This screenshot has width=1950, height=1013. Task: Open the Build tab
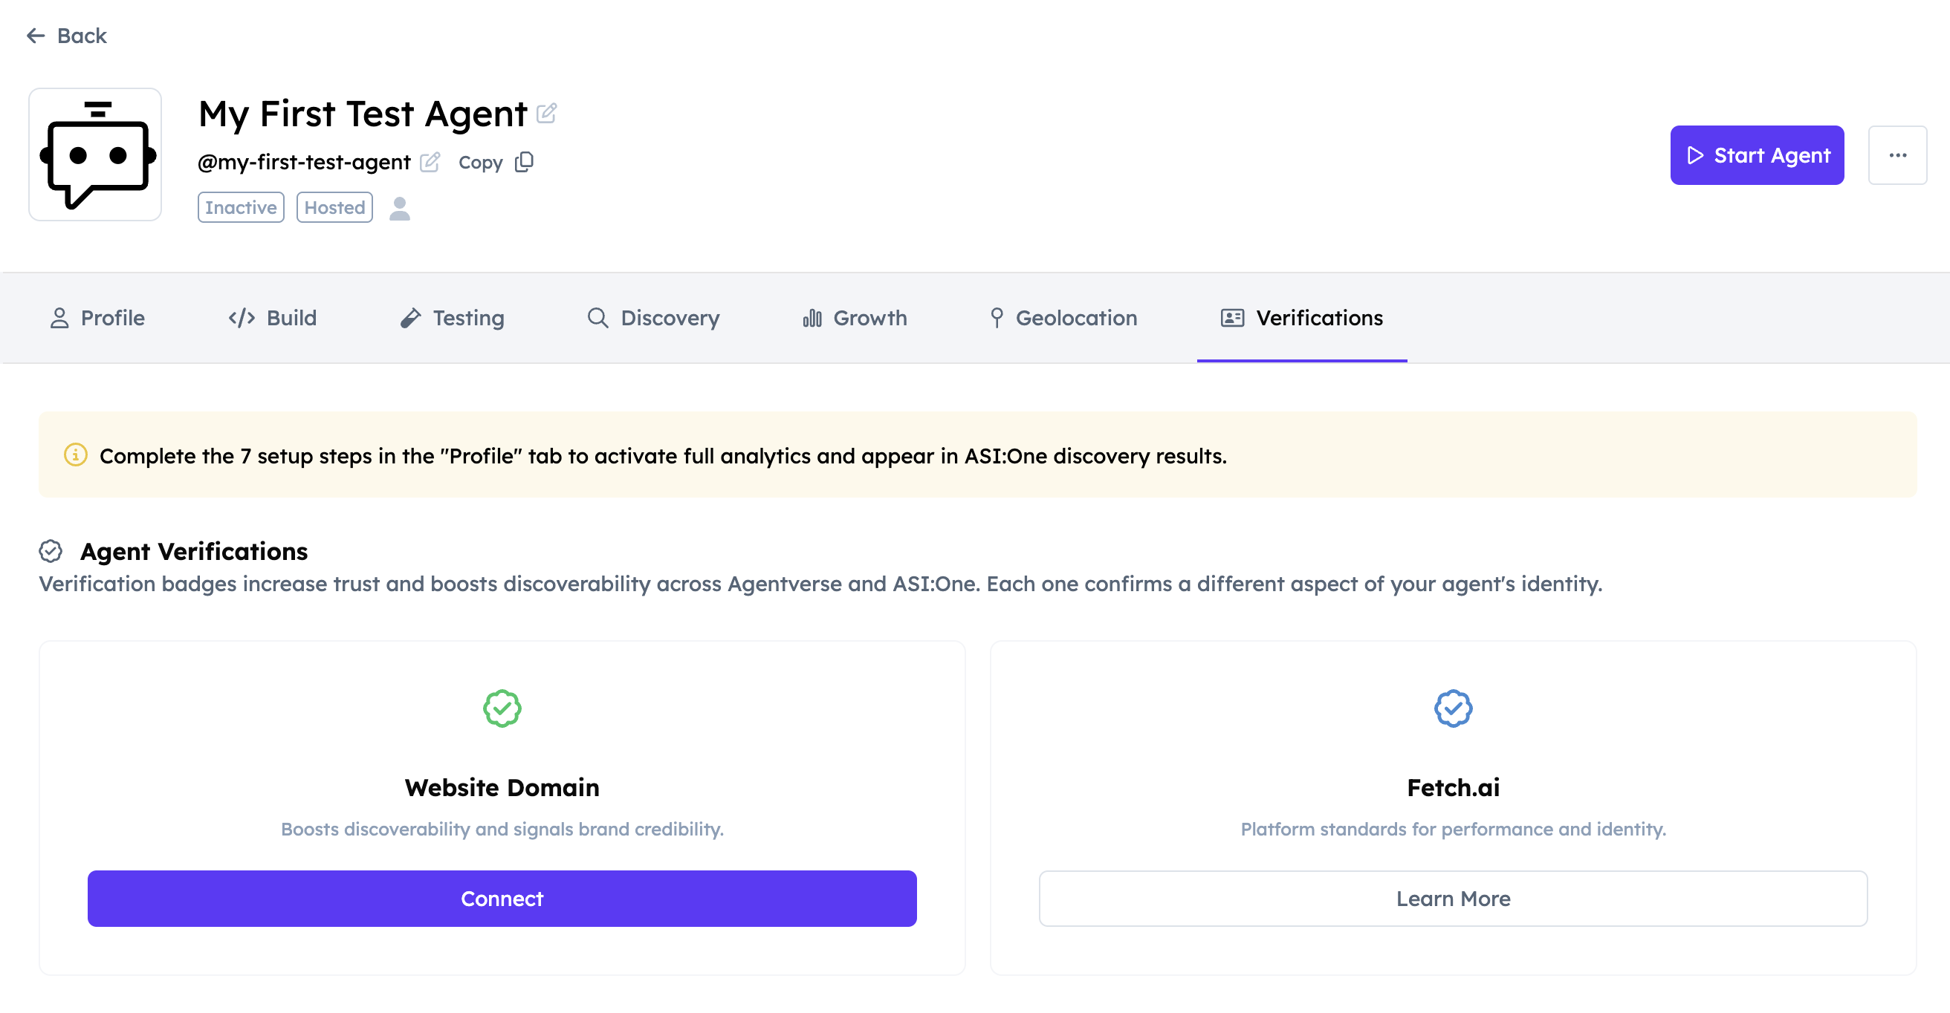pos(273,318)
